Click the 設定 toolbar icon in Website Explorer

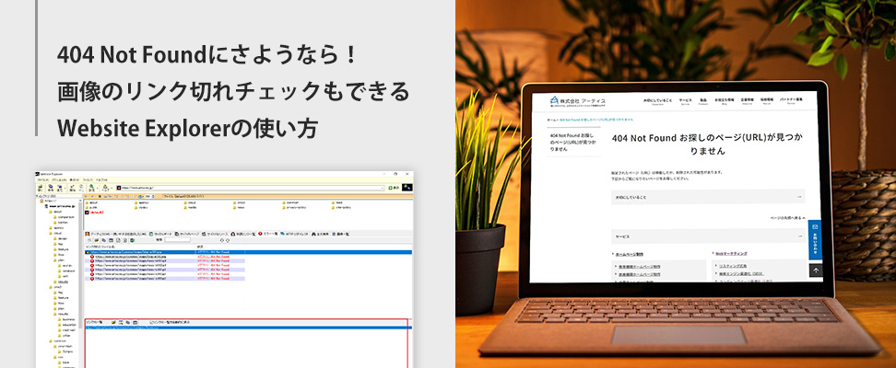click(91, 188)
